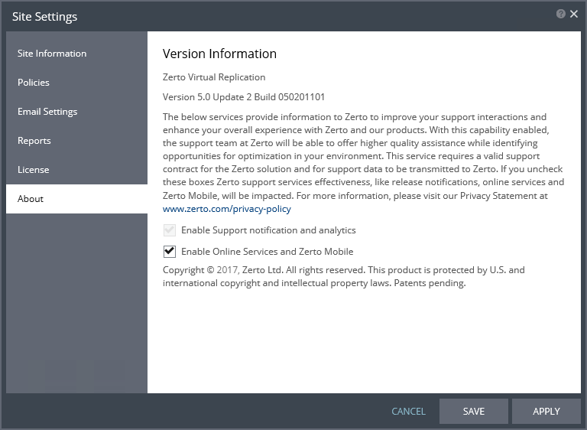Click the Version 5.0 Update 2 build text
The height and width of the screenshot is (430, 587).
click(x=244, y=97)
